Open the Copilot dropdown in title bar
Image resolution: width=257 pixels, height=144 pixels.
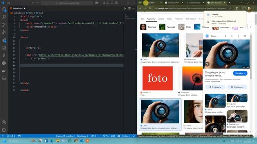(97, 3)
